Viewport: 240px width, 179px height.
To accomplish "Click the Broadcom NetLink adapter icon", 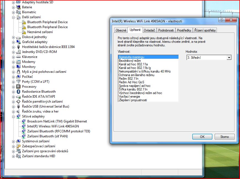I will (24, 121).
